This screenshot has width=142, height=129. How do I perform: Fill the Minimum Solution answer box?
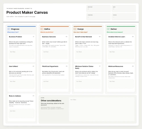(x=88, y=84)
